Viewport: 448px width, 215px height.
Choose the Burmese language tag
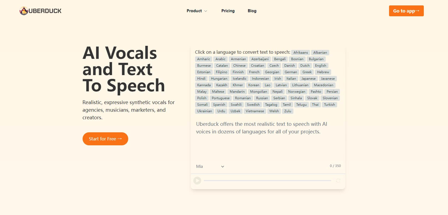(x=204, y=66)
